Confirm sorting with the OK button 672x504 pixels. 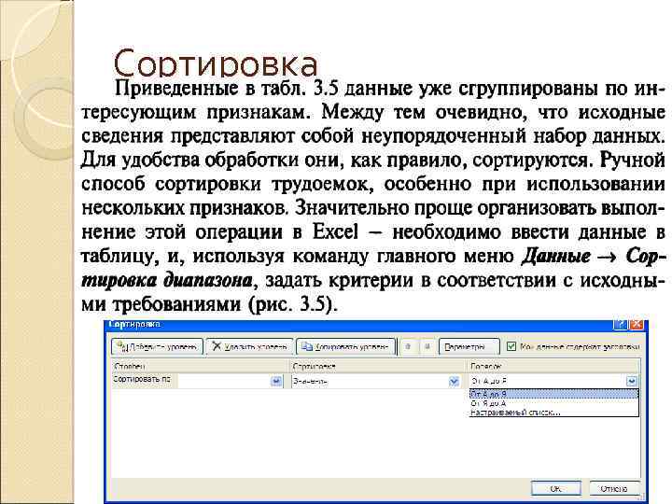[x=556, y=488]
